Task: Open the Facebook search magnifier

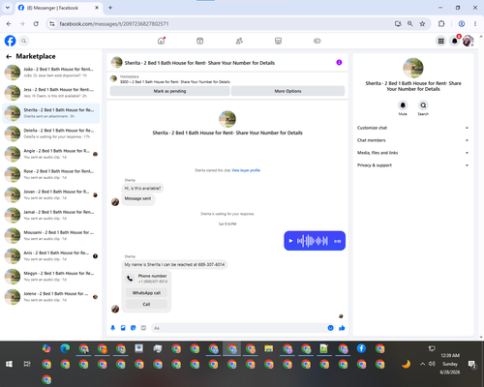Action: (24, 41)
